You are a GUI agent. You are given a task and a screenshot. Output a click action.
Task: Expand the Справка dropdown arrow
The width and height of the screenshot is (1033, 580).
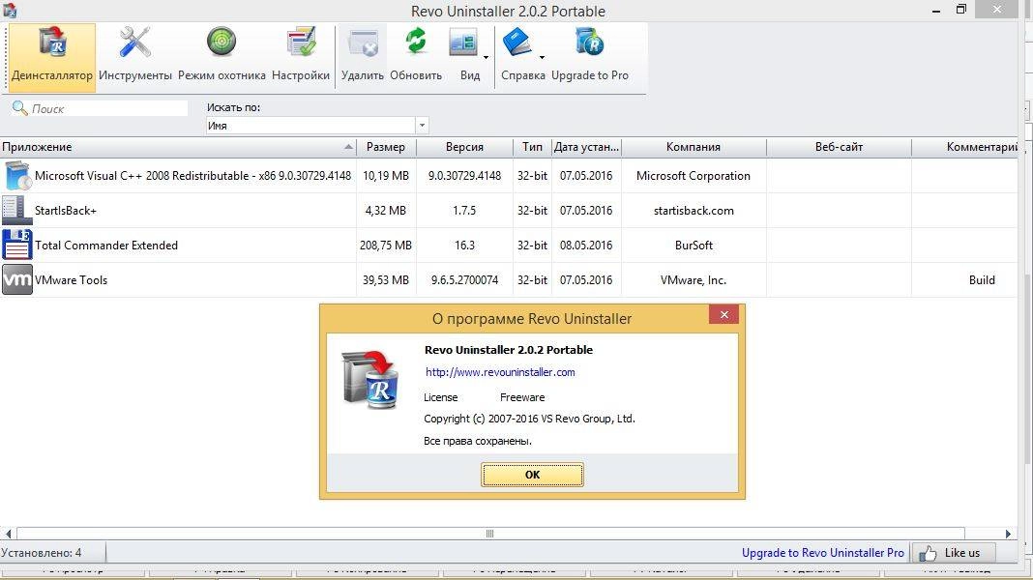(543, 57)
